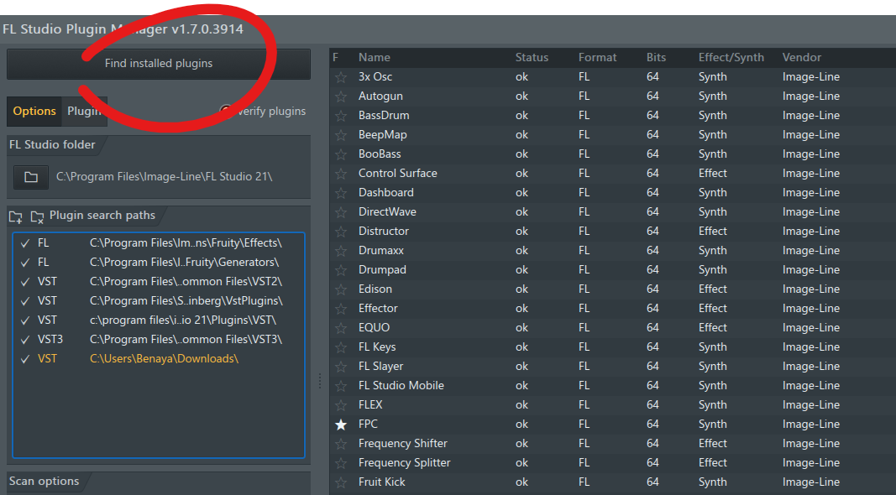Favorite the EQUO plugin star
The image size is (896, 495).
[341, 328]
